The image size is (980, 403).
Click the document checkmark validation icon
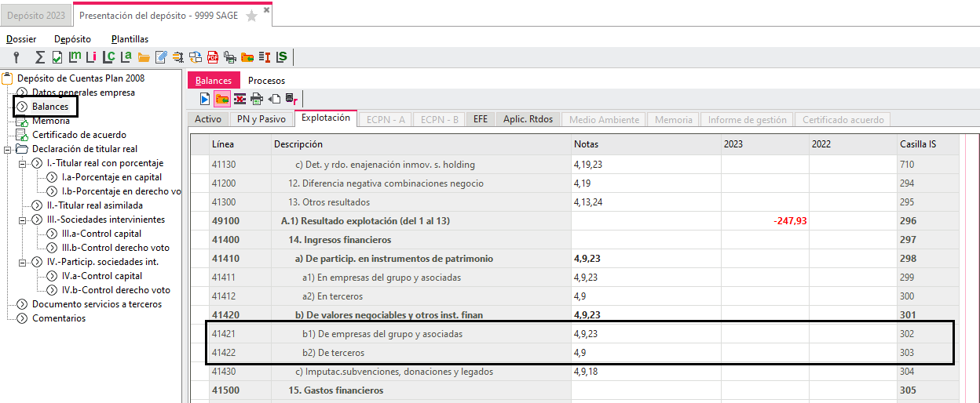[x=57, y=56]
